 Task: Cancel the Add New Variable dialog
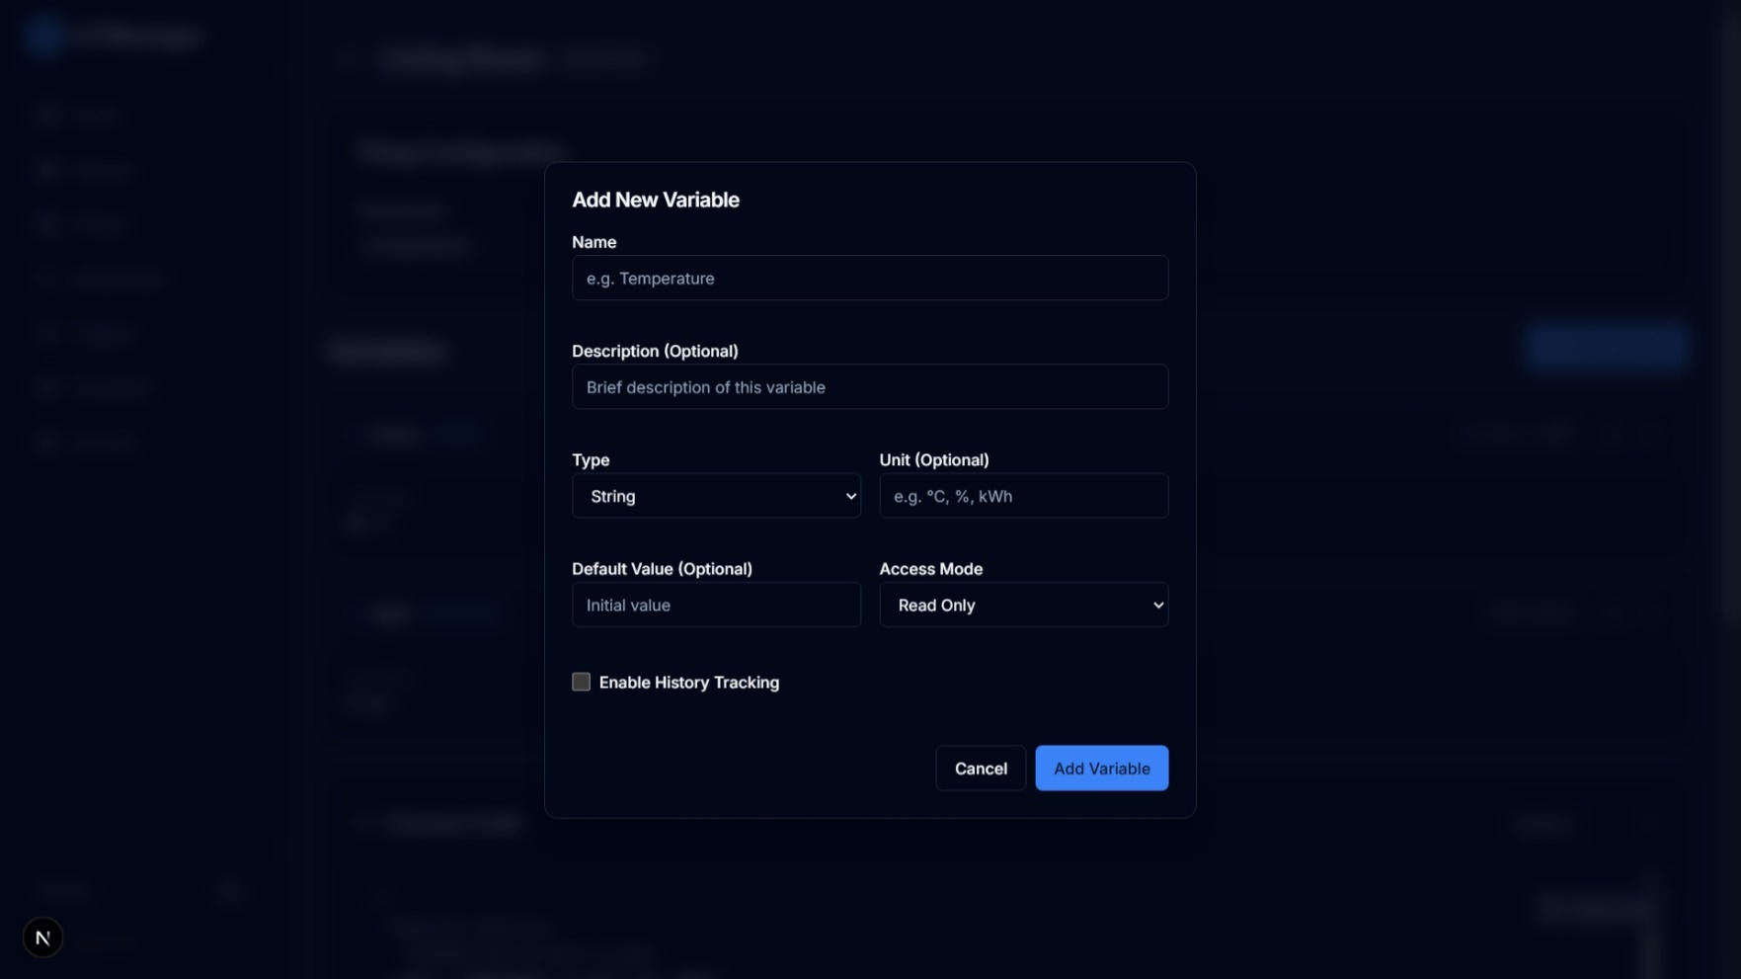pyautogui.click(x=980, y=768)
